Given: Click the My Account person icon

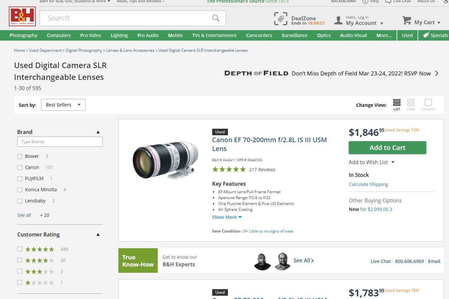Looking at the screenshot, I should pyautogui.click(x=338, y=20).
